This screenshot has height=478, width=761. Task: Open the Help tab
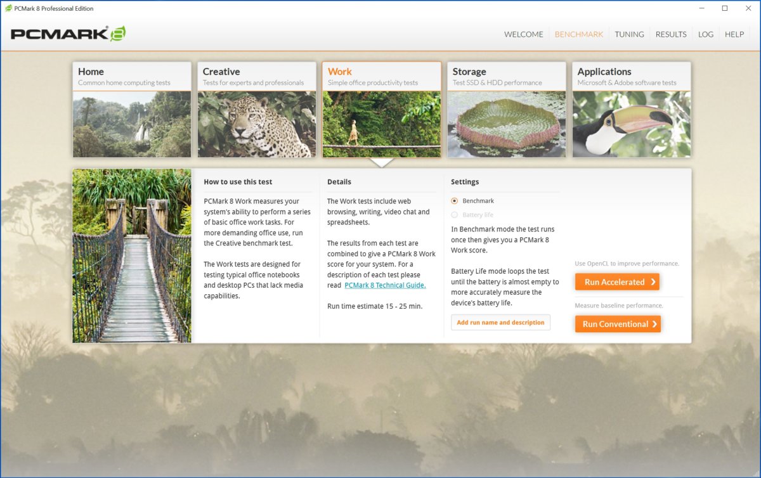(734, 34)
